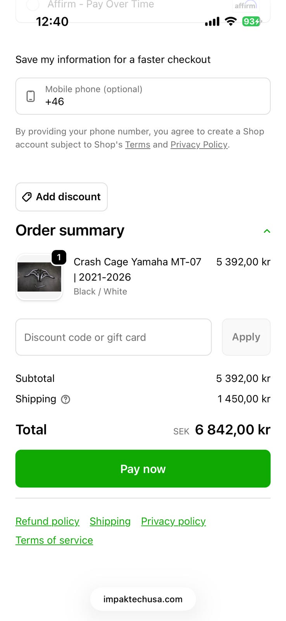Click the Affirm logo icon

pos(245,5)
